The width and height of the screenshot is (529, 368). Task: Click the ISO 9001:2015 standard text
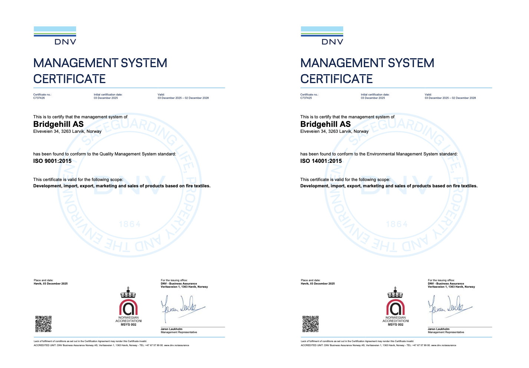52,161
